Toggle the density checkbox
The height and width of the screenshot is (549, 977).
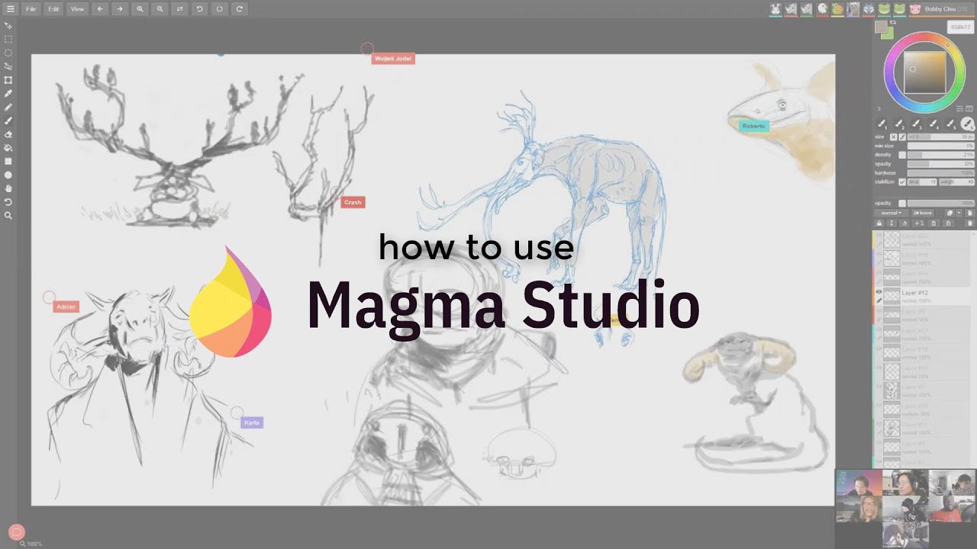[x=902, y=155]
